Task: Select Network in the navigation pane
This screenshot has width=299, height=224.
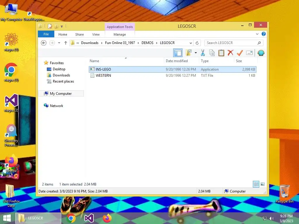Action: (x=56, y=106)
